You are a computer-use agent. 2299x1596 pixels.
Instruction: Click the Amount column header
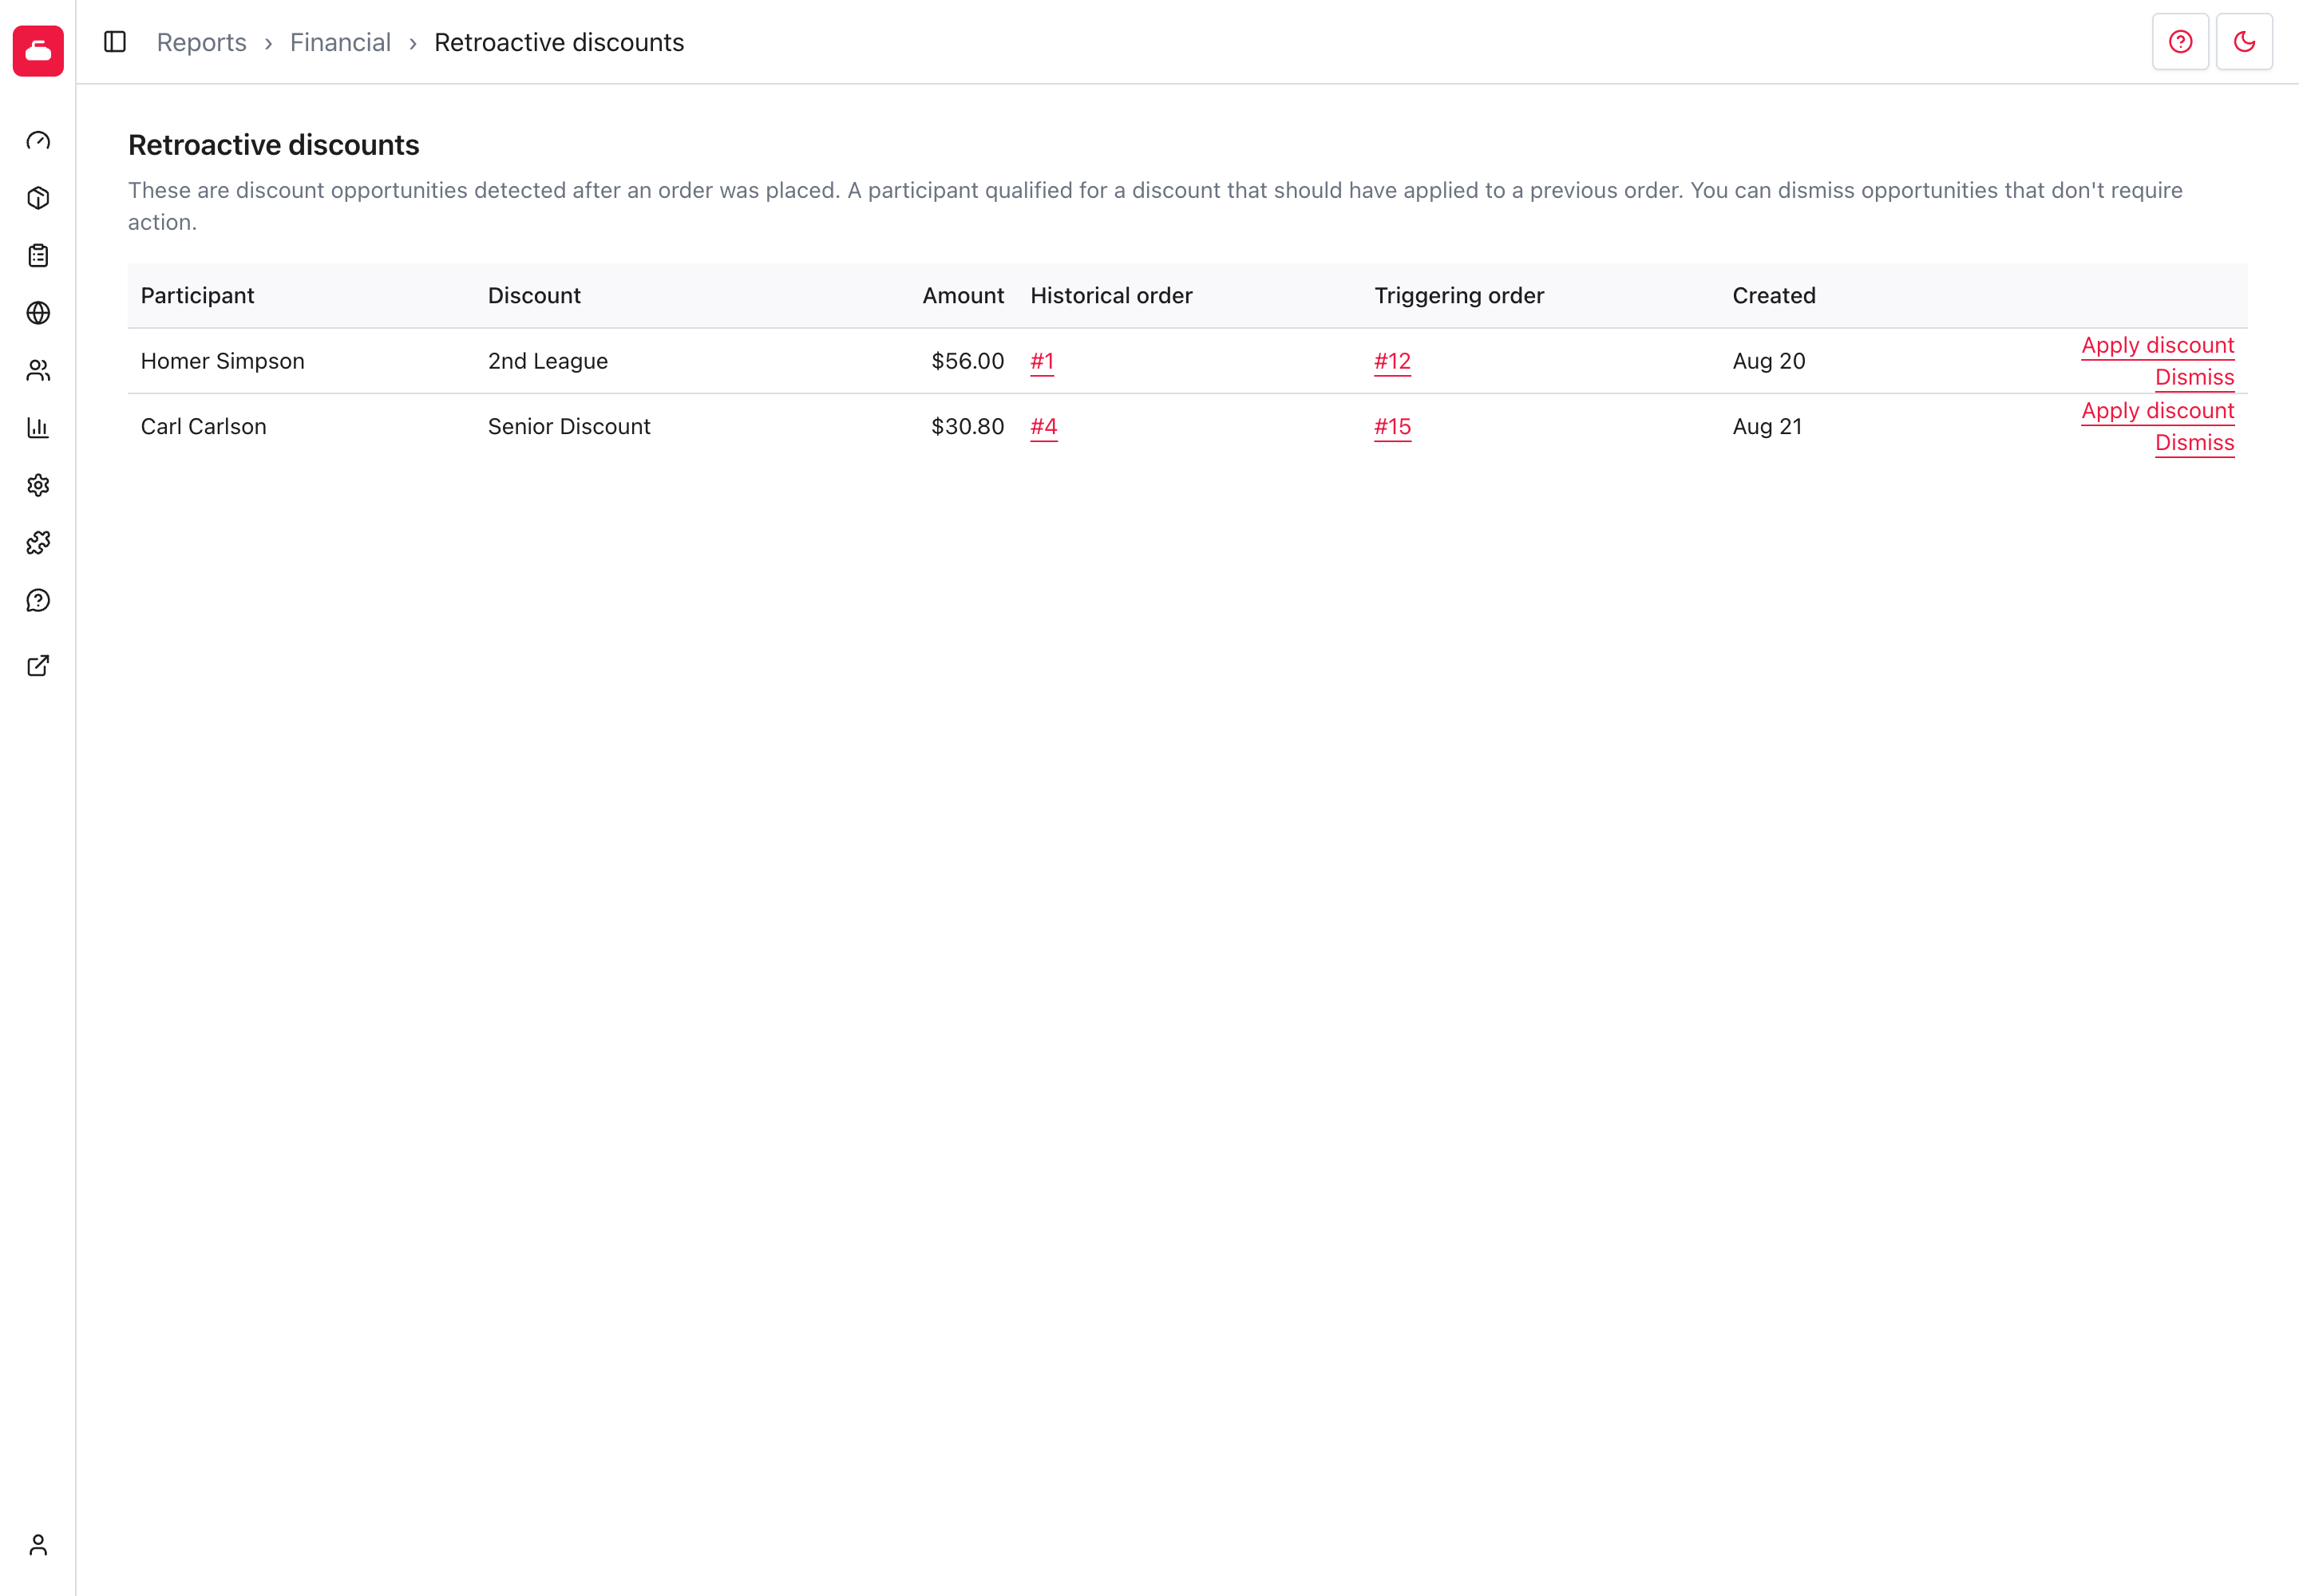[964, 296]
